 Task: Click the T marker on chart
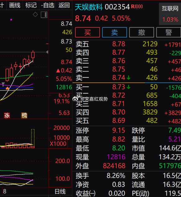click(x=3, y=84)
